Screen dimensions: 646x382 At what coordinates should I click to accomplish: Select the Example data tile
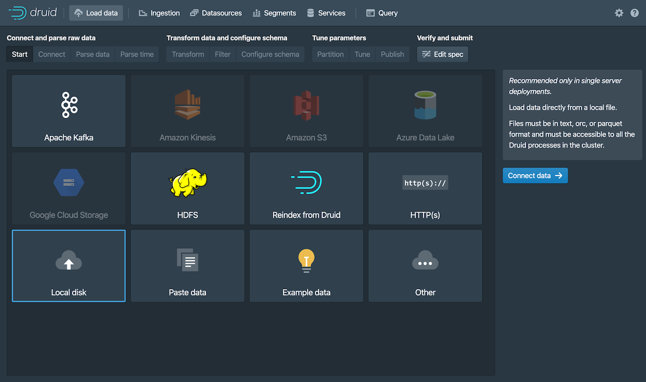[x=306, y=266]
